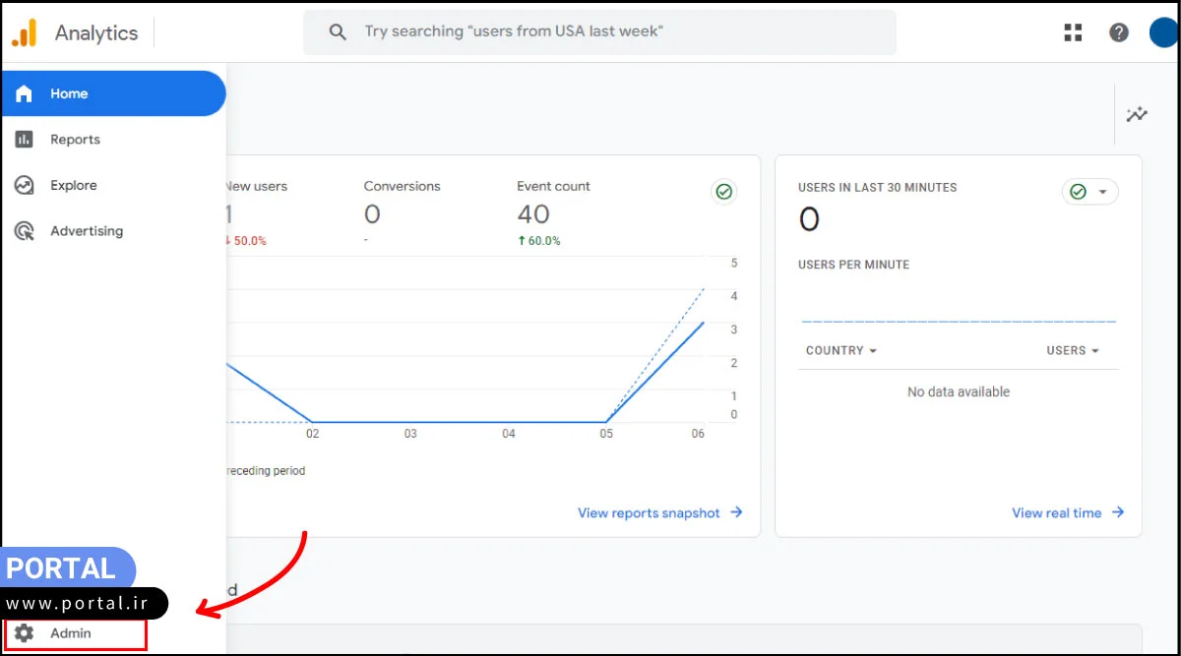Image resolution: width=1181 pixels, height=656 pixels.
Task: Click the Reports bar chart icon
Action: pyautogui.click(x=24, y=140)
